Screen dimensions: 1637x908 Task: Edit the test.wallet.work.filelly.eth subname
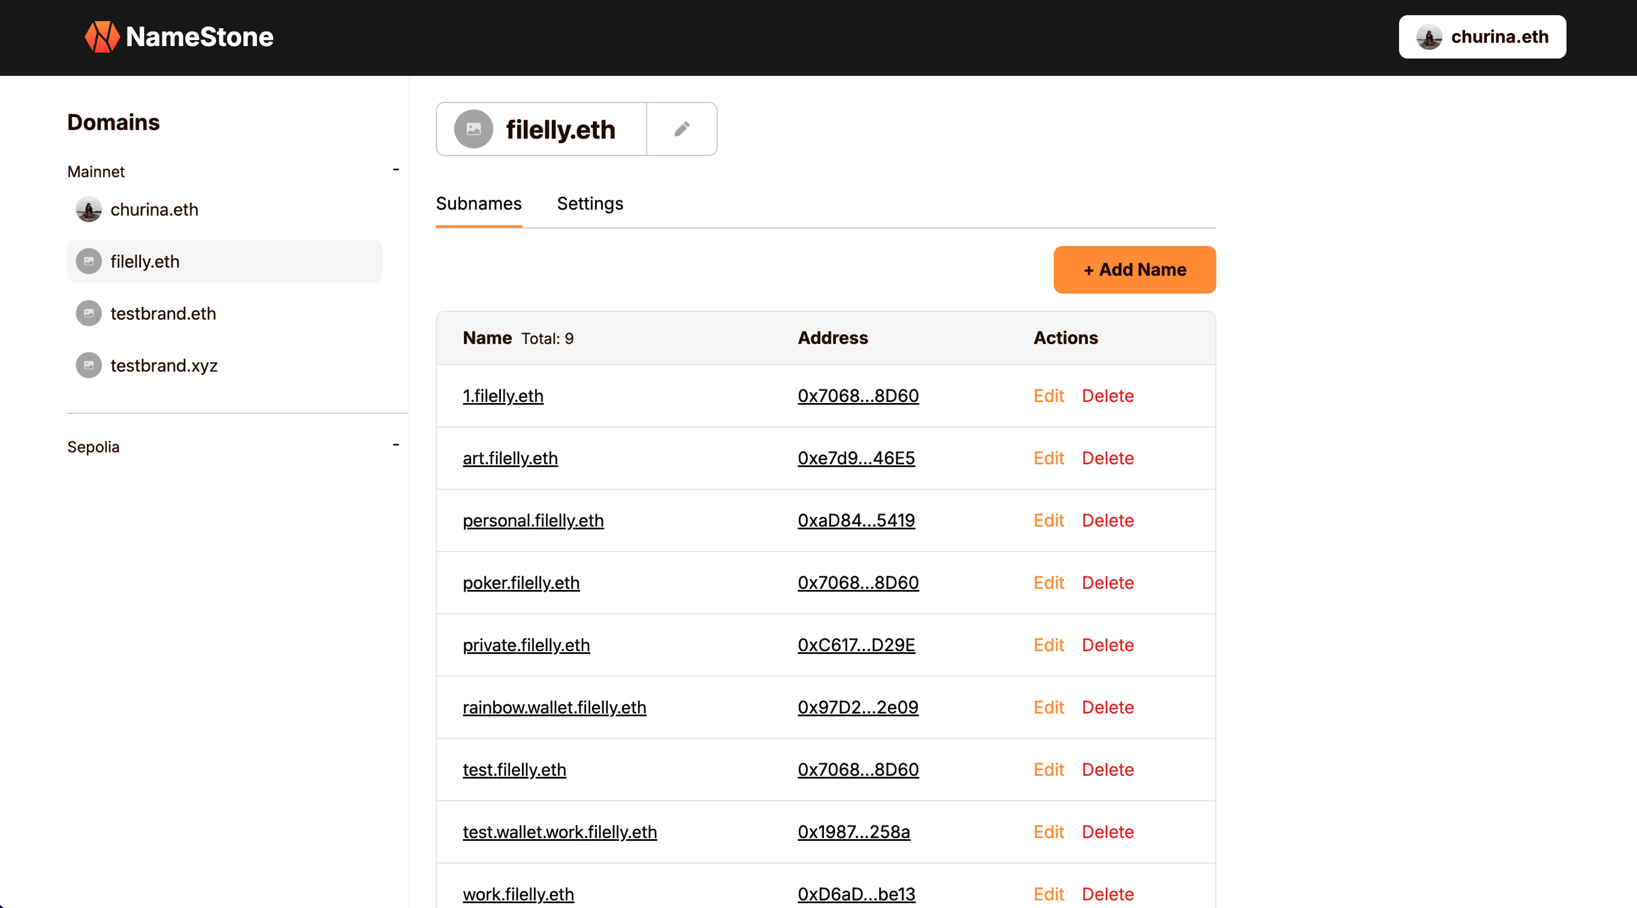coord(1049,832)
